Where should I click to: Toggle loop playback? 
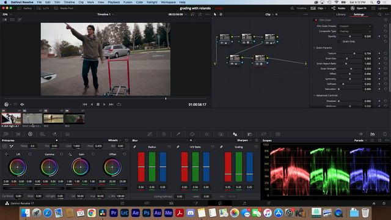(x=119, y=105)
